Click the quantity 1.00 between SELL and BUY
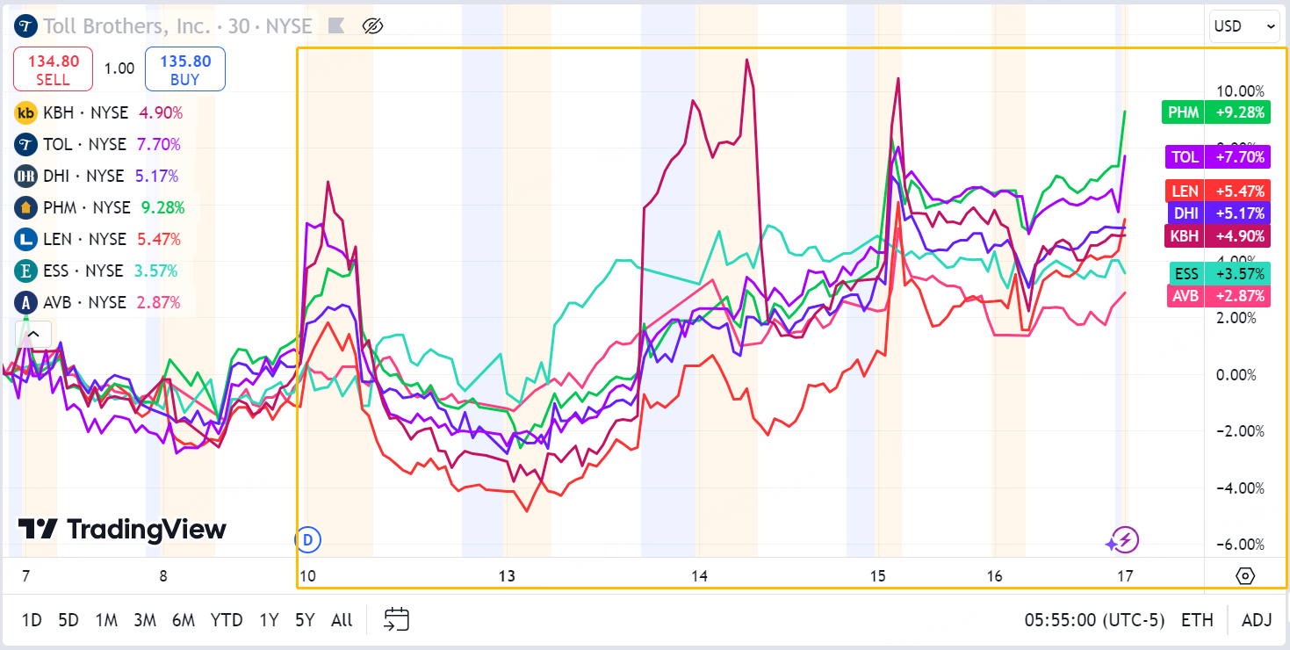This screenshot has height=650, width=1290. [x=119, y=69]
